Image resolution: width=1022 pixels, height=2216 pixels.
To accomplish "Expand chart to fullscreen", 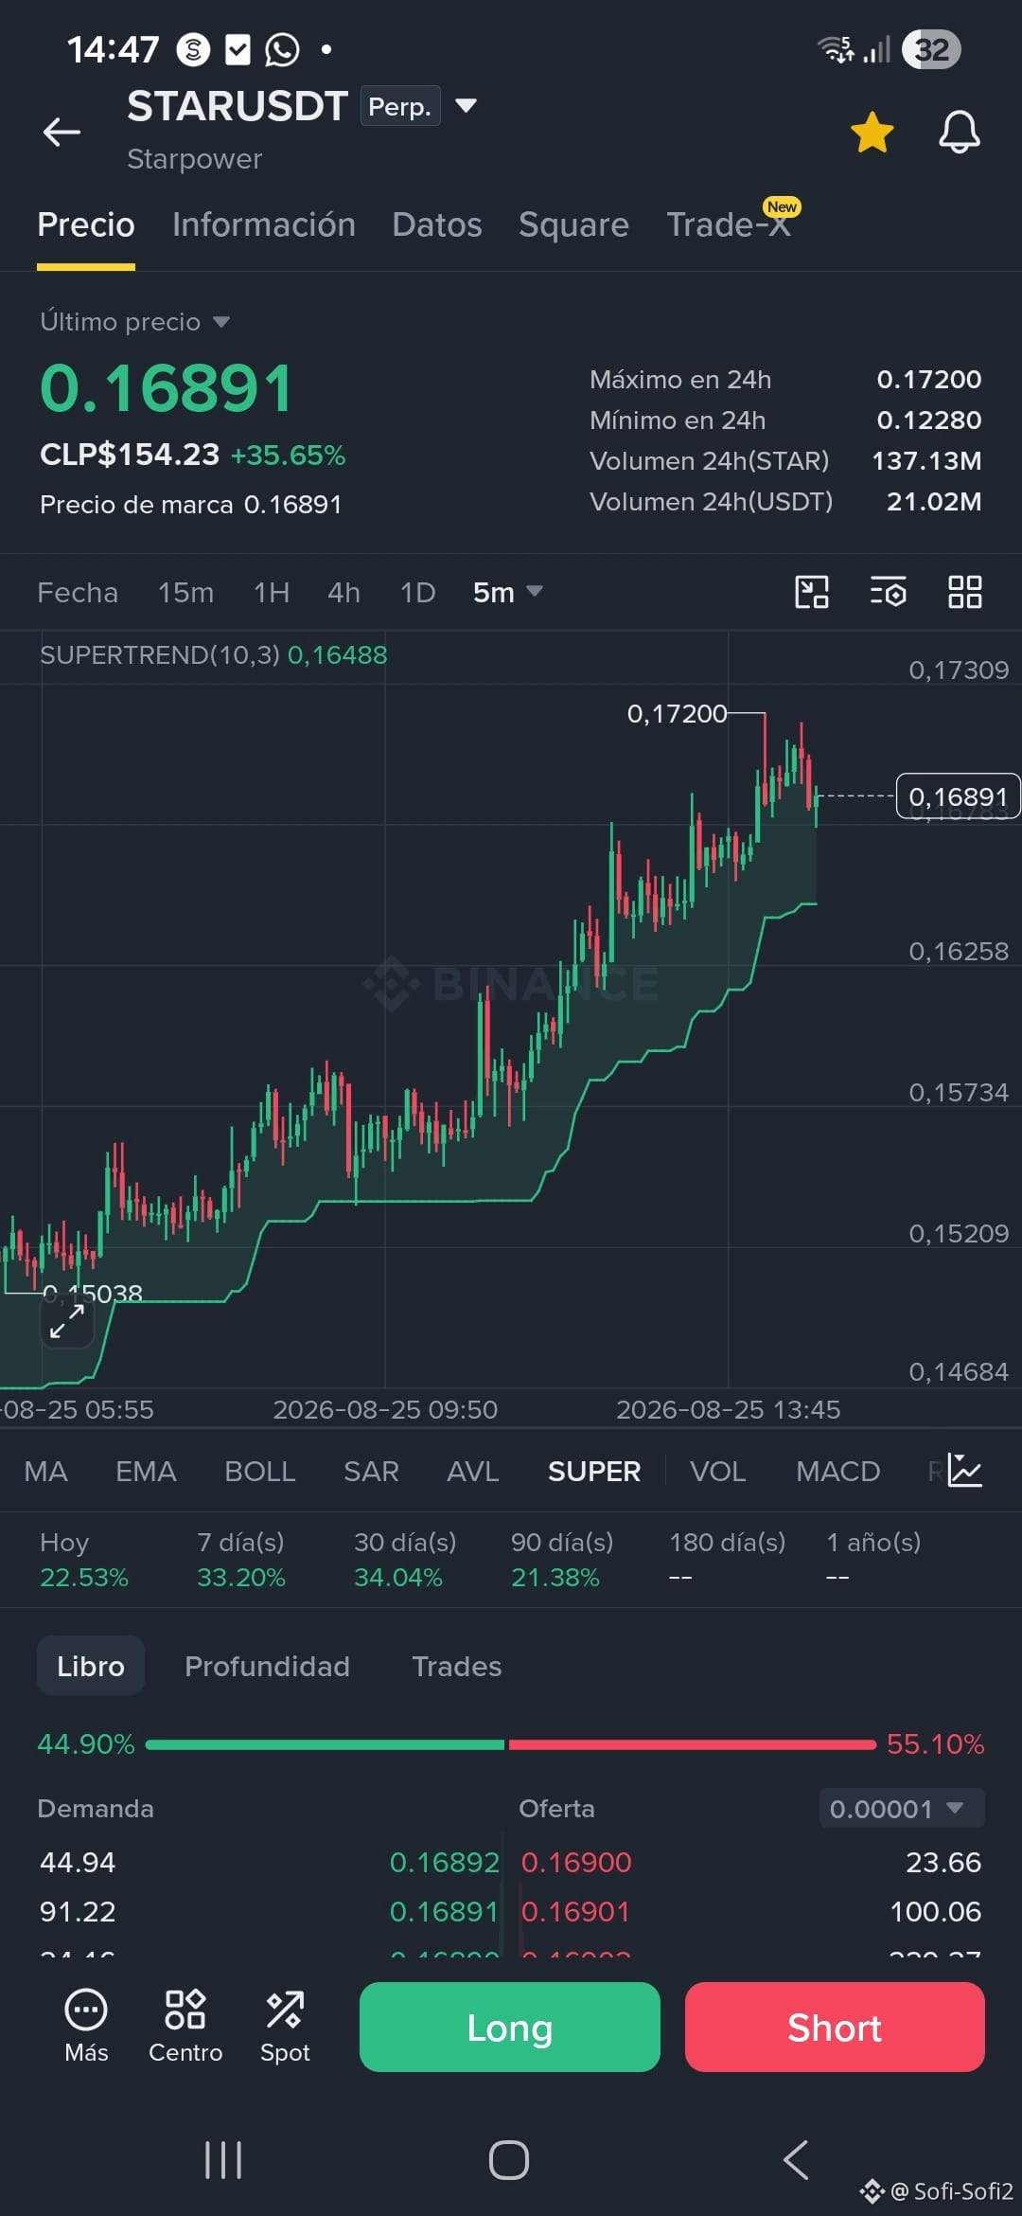I will [67, 1321].
